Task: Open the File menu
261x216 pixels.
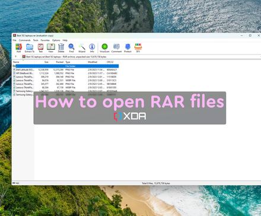Action: [15, 40]
